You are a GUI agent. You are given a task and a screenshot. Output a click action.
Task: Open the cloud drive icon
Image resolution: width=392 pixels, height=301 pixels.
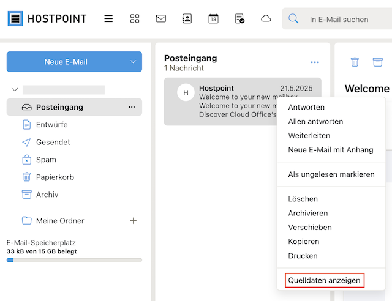click(x=266, y=19)
